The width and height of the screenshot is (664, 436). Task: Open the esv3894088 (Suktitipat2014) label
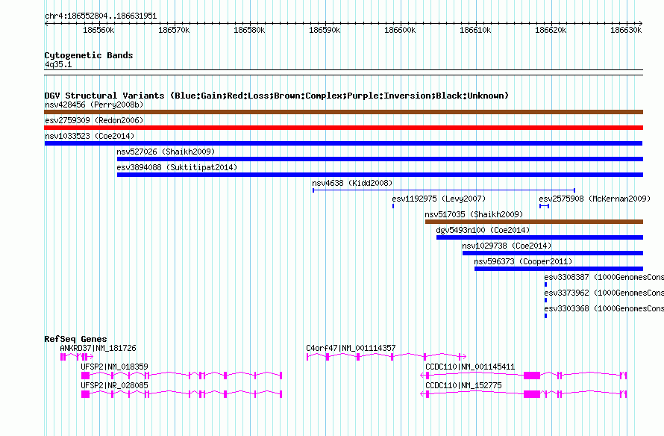tap(177, 167)
